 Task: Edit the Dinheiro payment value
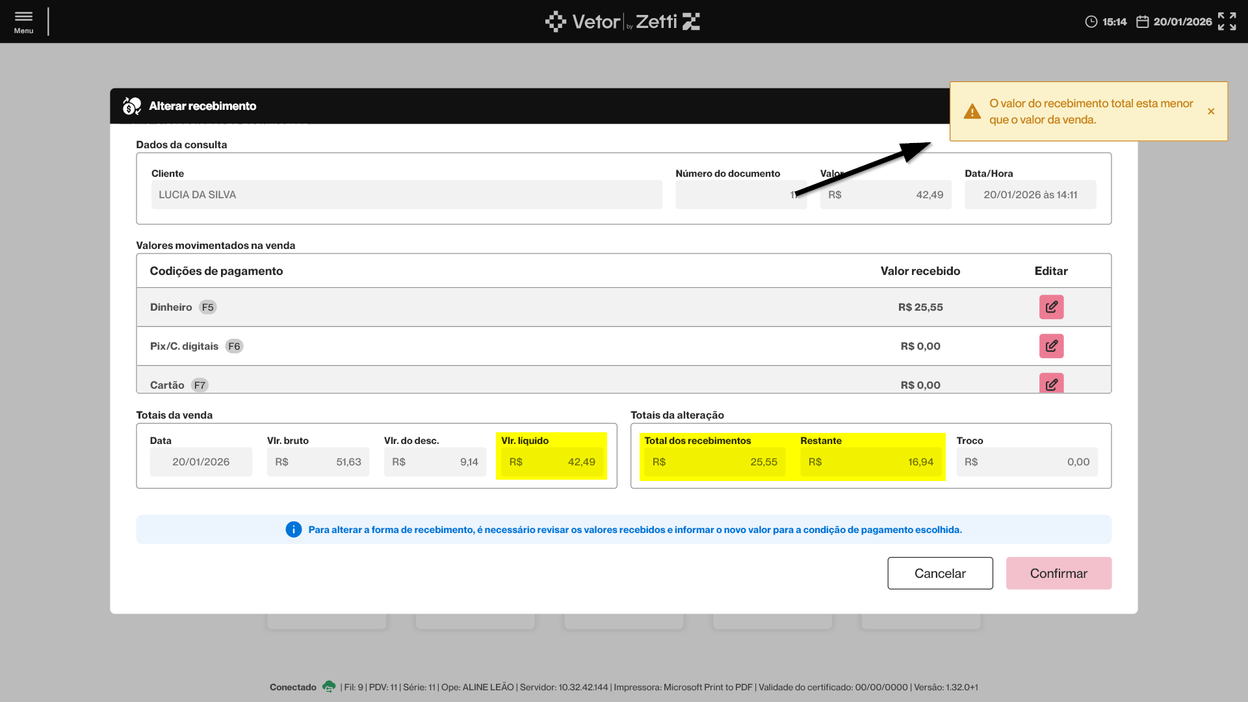(x=1051, y=307)
